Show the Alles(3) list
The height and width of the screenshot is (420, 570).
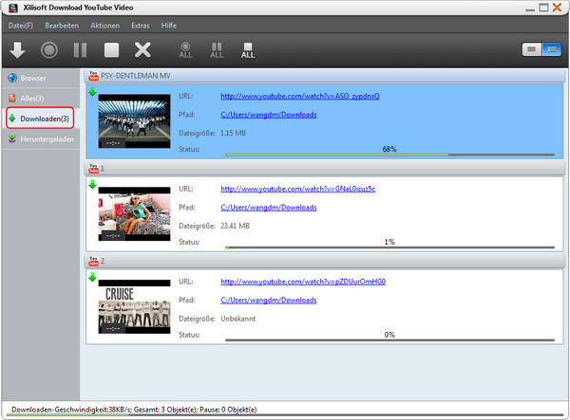[41, 99]
